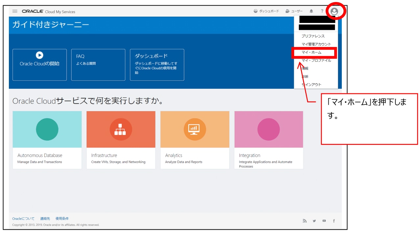This screenshot has height=231, width=420.
Task: Click 'Manage Data and Transactions' text
Action: click(x=39, y=162)
